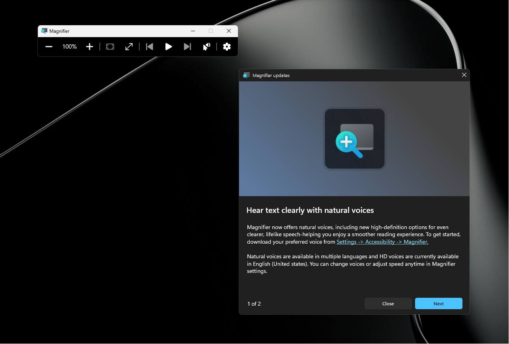Click the diagonal arrows expand view icon

[129, 47]
